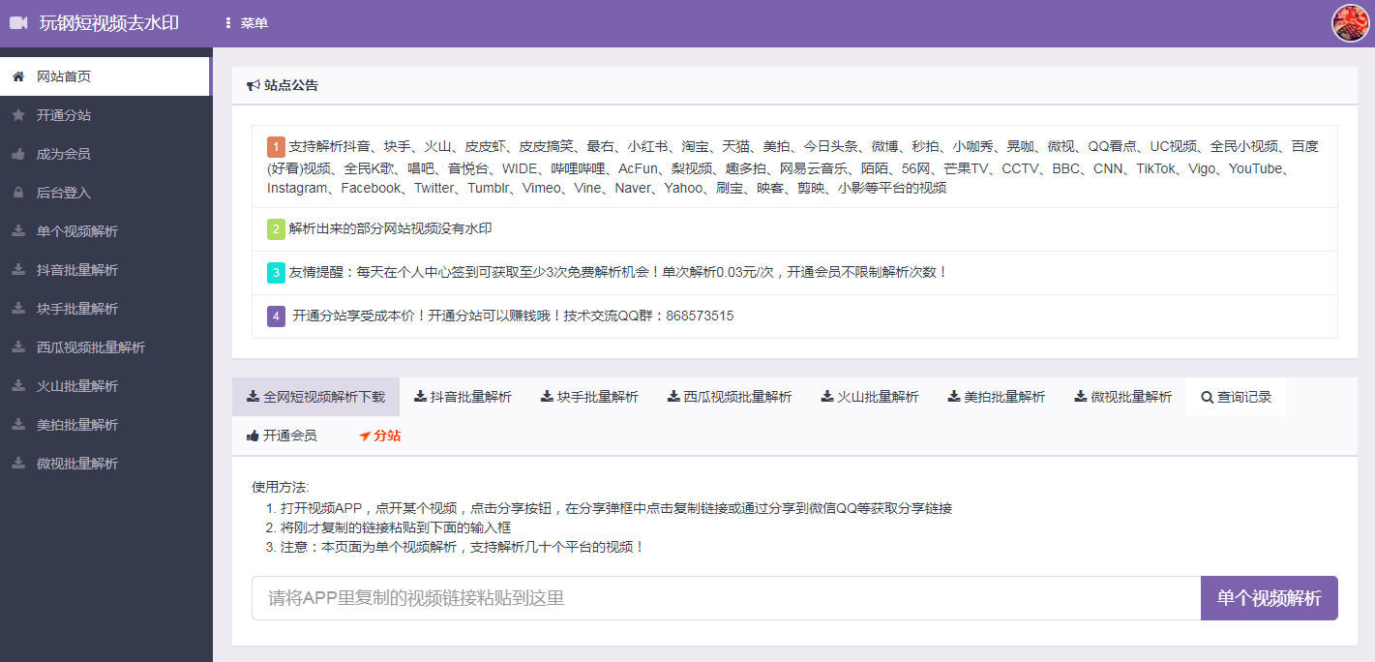1375x662 pixels.
Task: Switch to the 美拍批量解析 tab
Action: pyautogui.click(x=996, y=396)
